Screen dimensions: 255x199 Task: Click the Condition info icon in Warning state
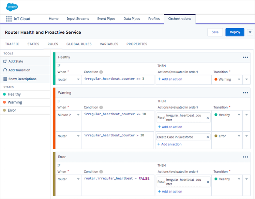[x=101, y=107]
